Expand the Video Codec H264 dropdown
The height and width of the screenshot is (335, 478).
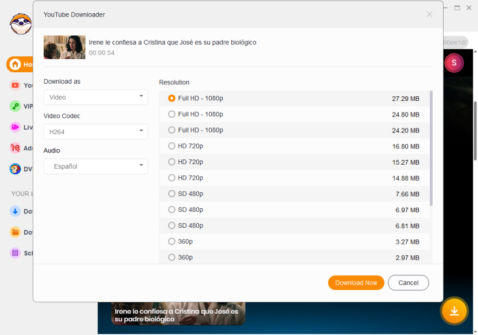95,132
